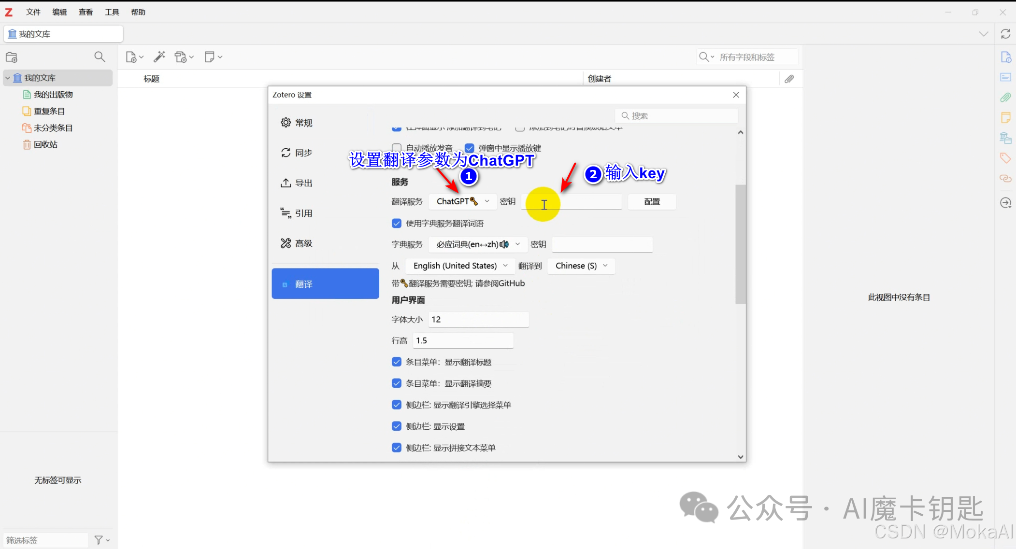Image resolution: width=1016 pixels, height=549 pixels.
Task: Uncheck 条目菜单: 显示翻译标题
Action: point(396,362)
